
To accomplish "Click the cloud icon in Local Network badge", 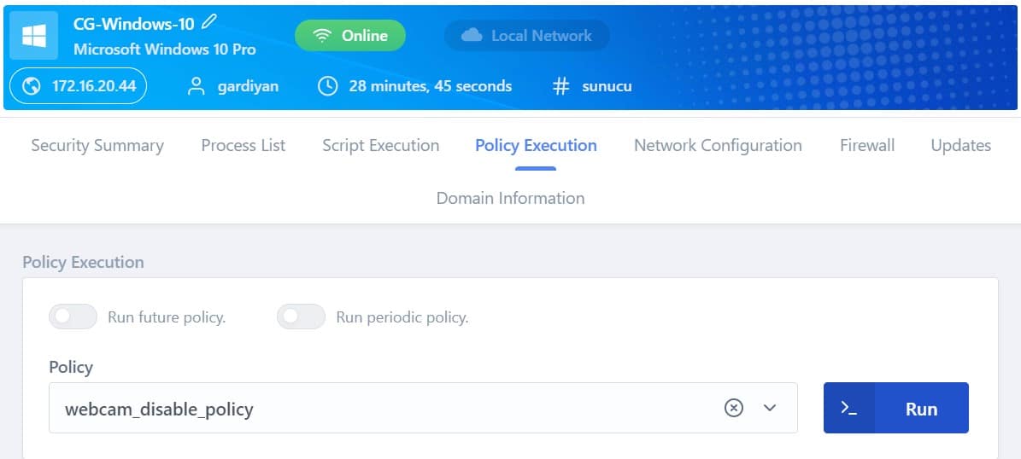I will tap(472, 36).
